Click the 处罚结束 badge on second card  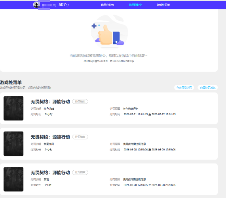pos(80,137)
